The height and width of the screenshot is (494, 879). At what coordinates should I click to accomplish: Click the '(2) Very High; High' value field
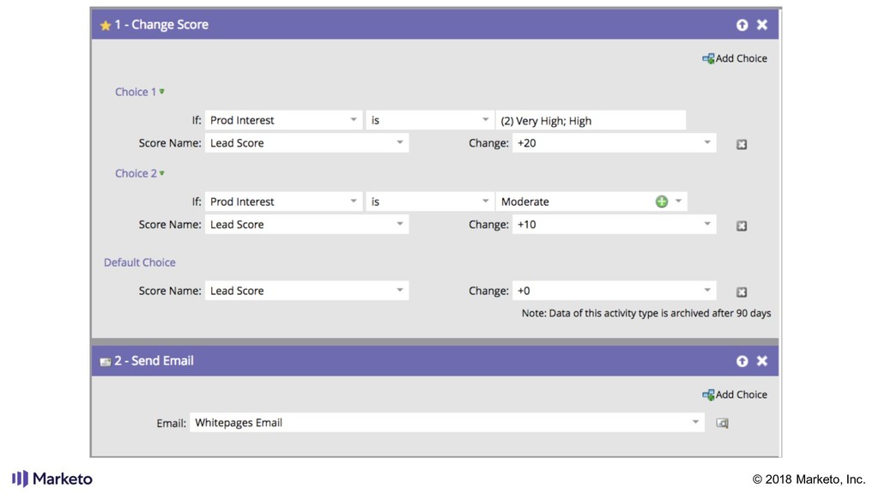coord(591,120)
